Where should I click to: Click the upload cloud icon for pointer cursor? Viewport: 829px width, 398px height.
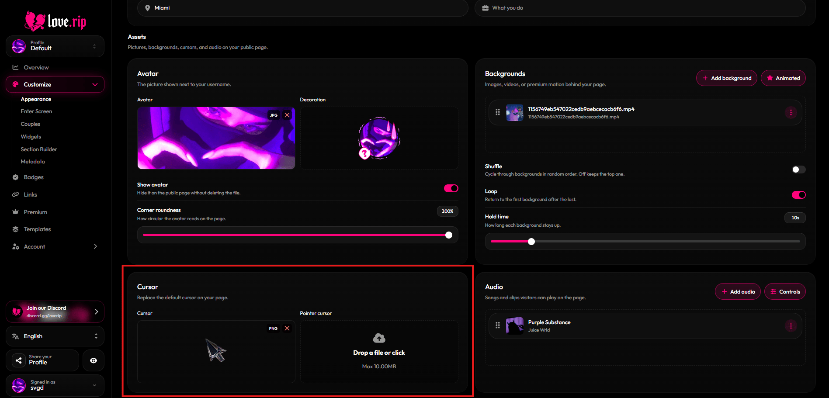379,338
